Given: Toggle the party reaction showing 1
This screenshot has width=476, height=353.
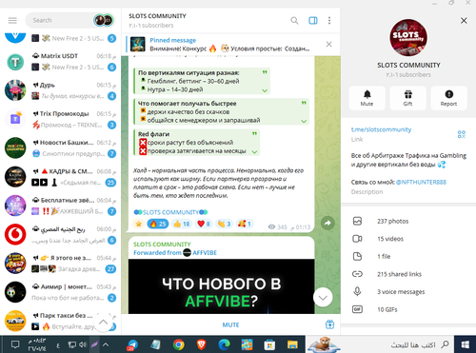Looking at the screenshot, I should pos(245,224).
